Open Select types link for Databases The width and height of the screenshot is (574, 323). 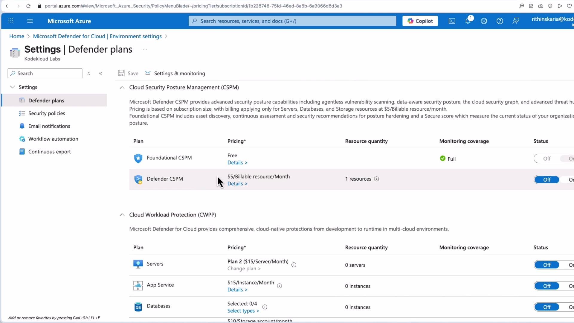(243, 311)
